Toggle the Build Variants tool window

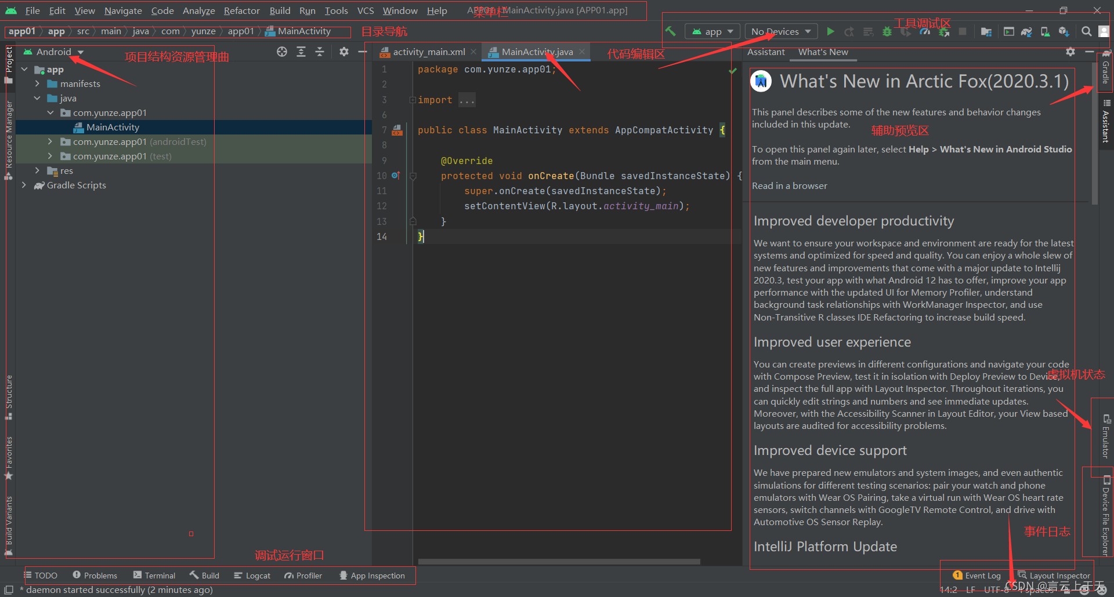(x=9, y=526)
